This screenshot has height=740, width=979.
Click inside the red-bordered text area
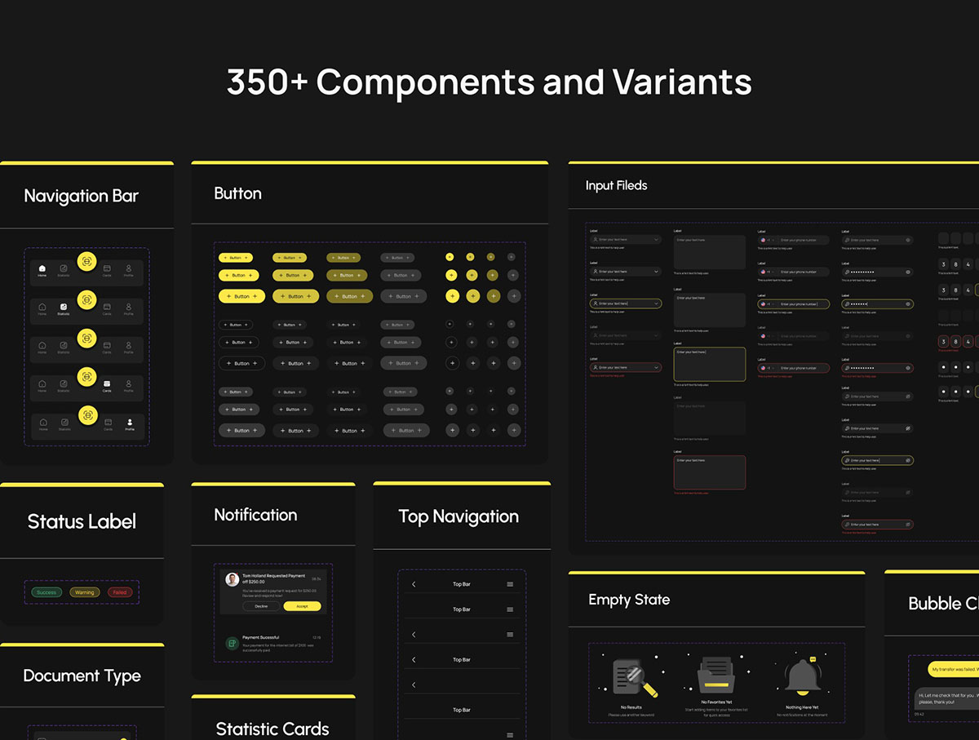click(x=710, y=472)
